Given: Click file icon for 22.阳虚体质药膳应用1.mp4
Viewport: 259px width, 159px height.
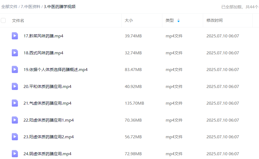Looking at the screenshot, I should point(15,120).
